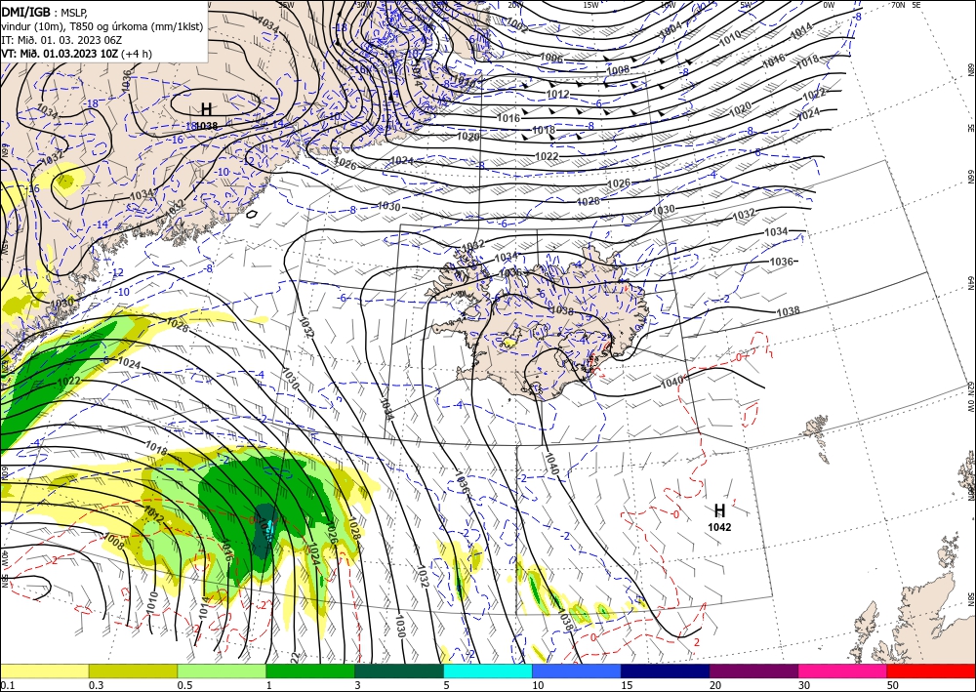The width and height of the screenshot is (976, 692).
Task: Click the olive 0.3–0.5 legend swatch
Action: point(133,671)
